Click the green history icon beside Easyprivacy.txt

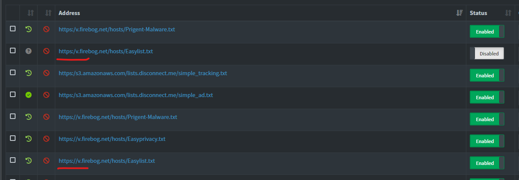pyautogui.click(x=28, y=139)
